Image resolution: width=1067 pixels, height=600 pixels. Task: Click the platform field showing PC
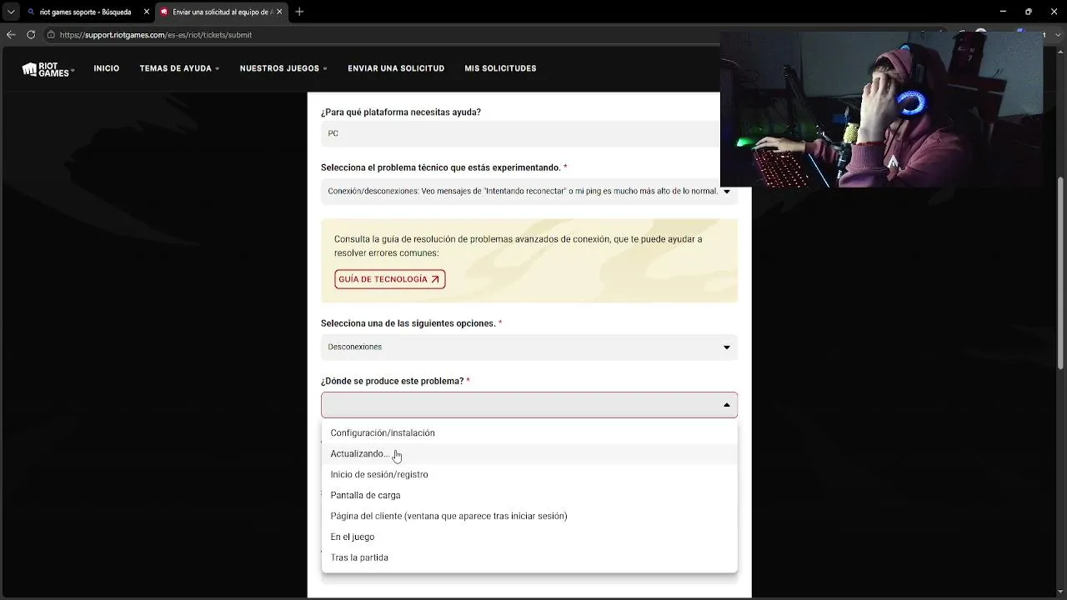point(520,133)
